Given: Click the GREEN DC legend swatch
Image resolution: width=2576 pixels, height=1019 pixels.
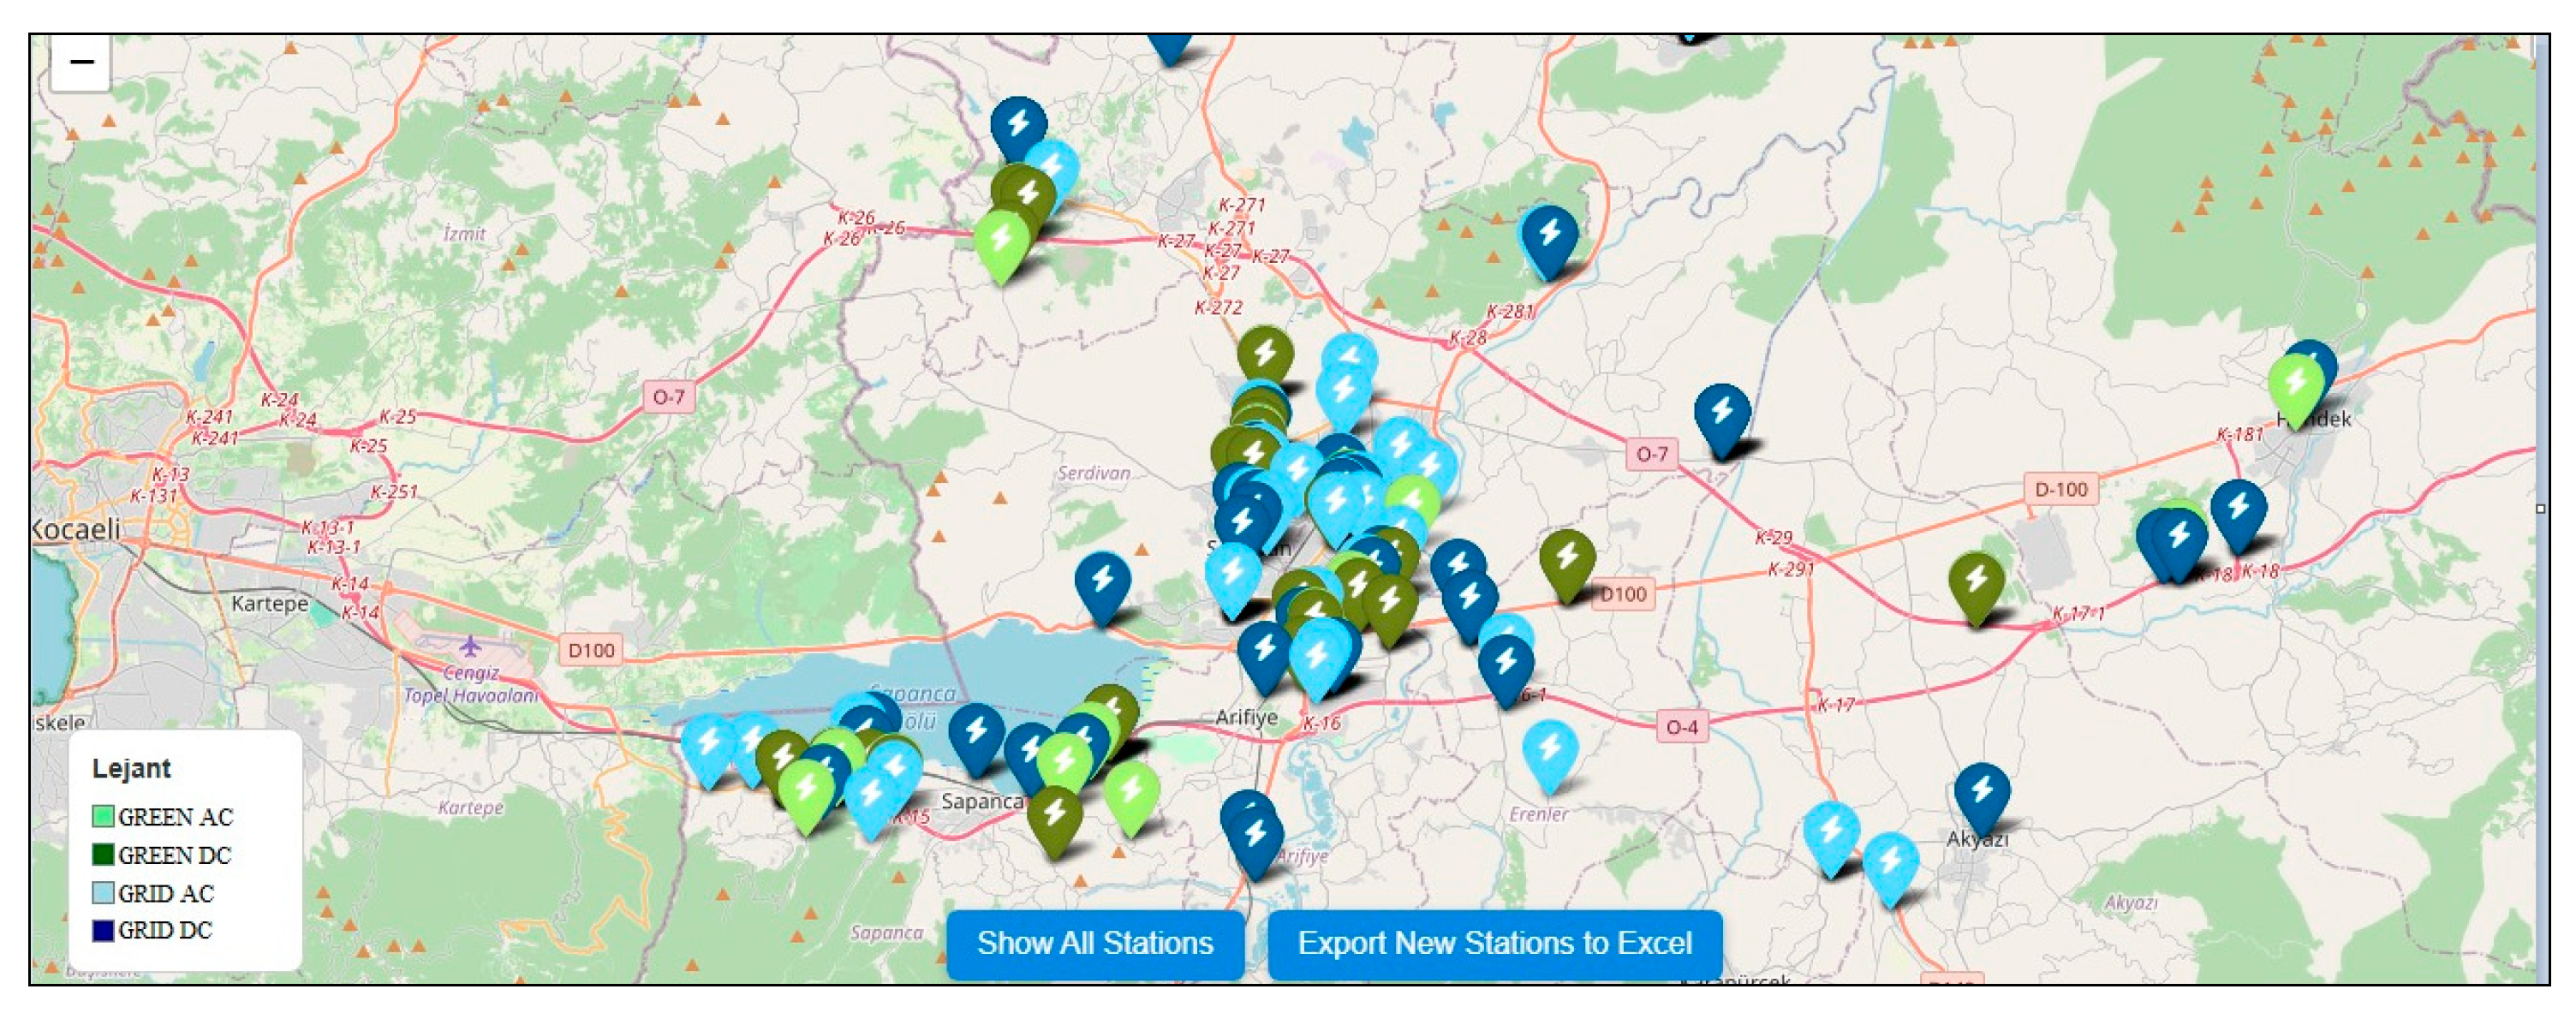Looking at the screenshot, I should point(103,855).
